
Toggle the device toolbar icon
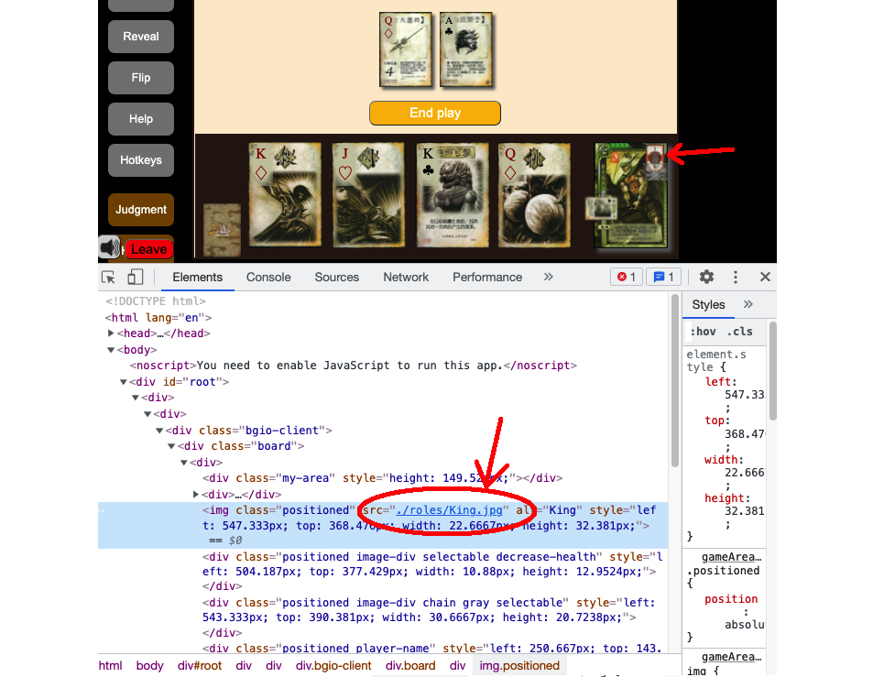(x=136, y=277)
